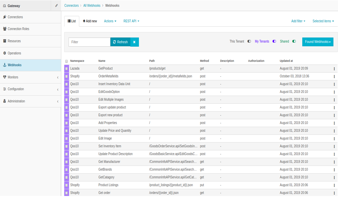Open row menu for Get Manufacturer
The height and width of the screenshot is (198, 338).
(x=334, y=162)
